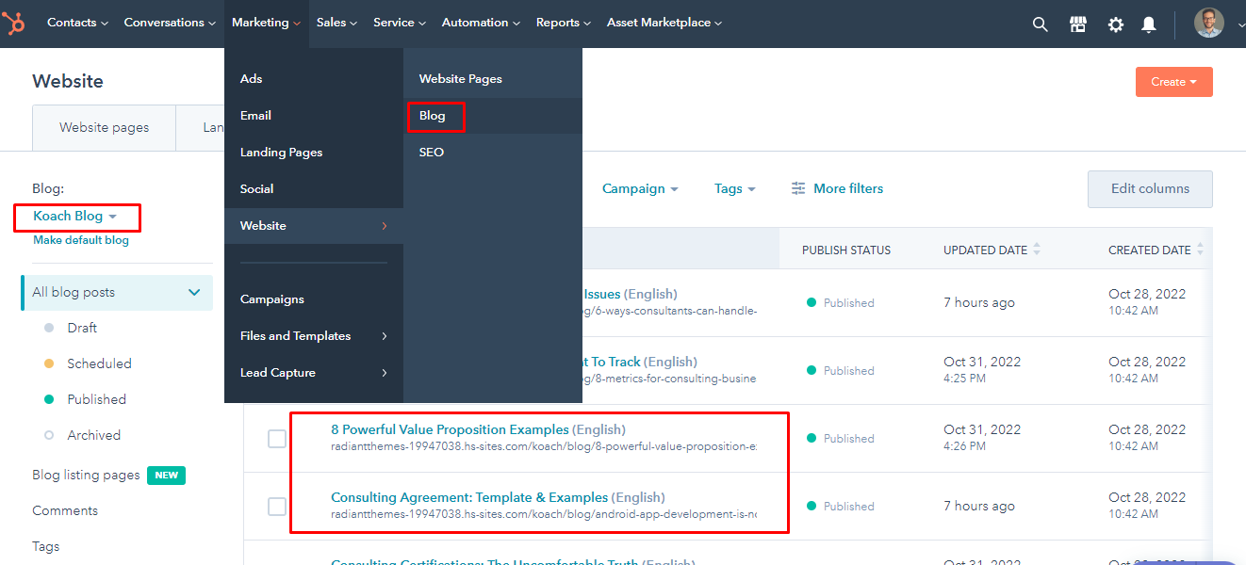Collapse the All blog posts section
This screenshot has width=1246, height=565.
tap(194, 292)
